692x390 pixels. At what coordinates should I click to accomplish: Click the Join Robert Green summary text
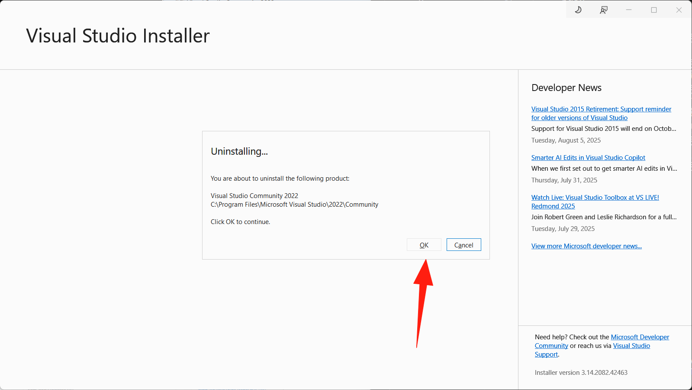(x=604, y=217)
